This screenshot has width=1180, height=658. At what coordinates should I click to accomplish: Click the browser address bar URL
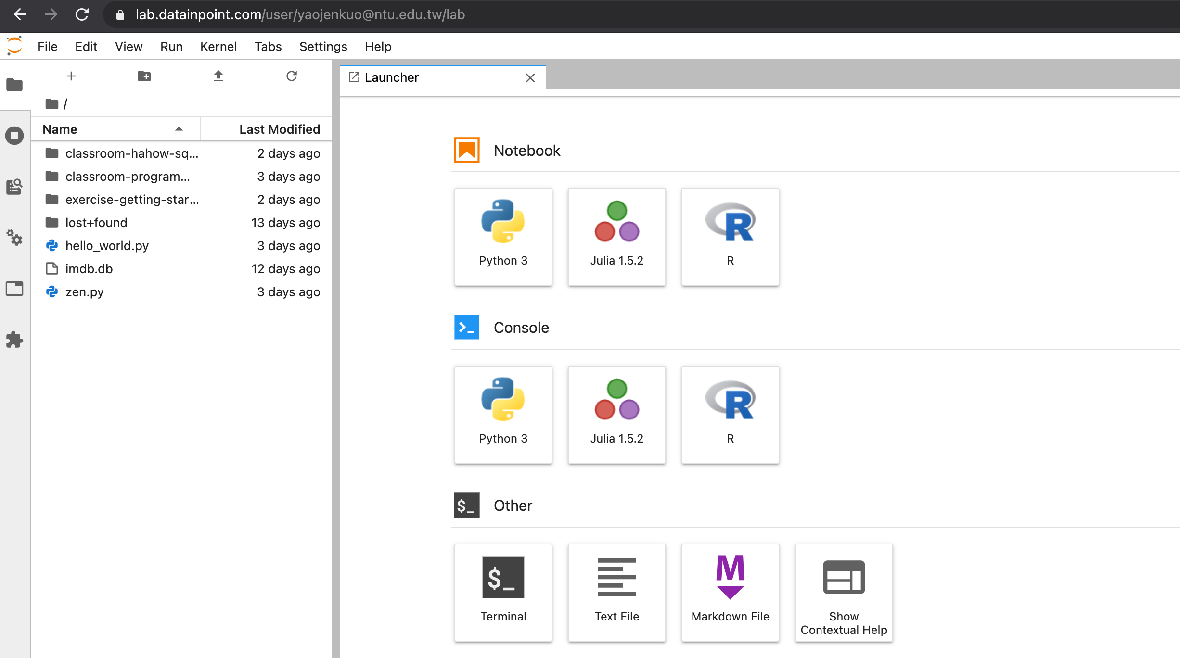pos(300,14)
